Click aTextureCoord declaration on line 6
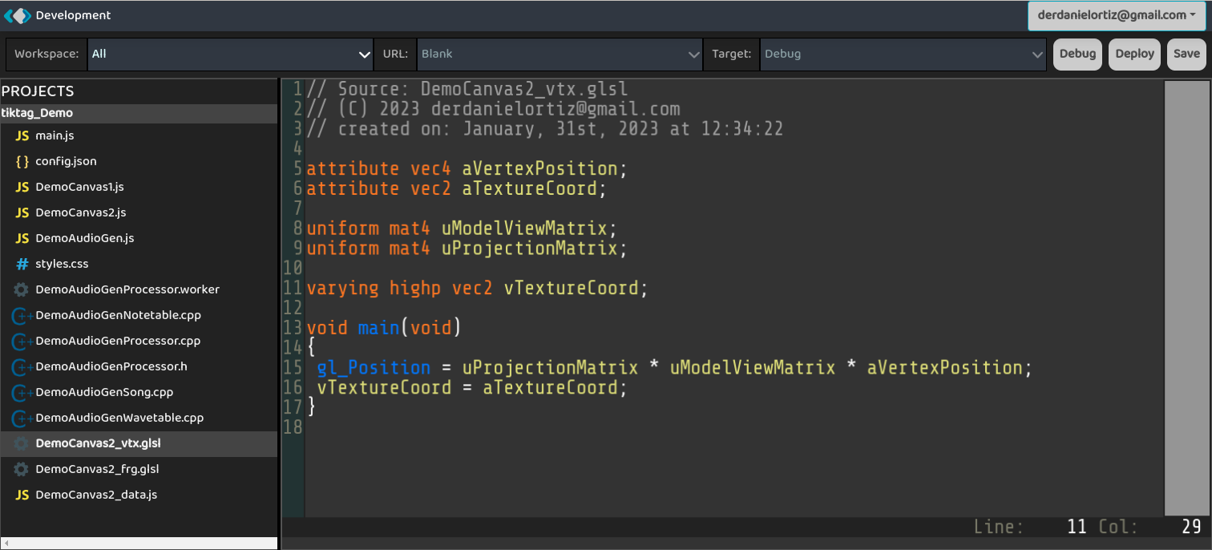 click(x=529, y=189)
